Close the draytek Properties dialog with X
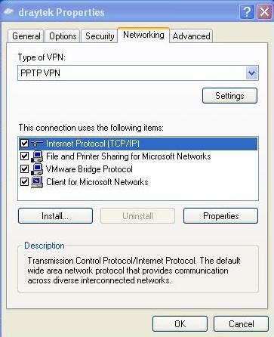 [x=264, y=11]
